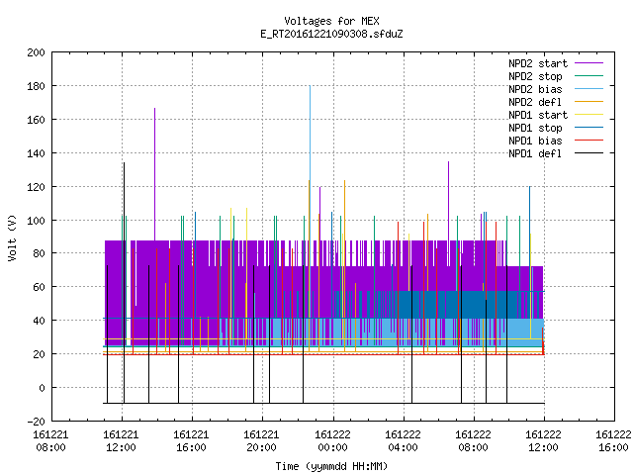This screenshot has width=633, height=475.
Task: Click the 200 y-axis tick label
Action: coord(36,52)
